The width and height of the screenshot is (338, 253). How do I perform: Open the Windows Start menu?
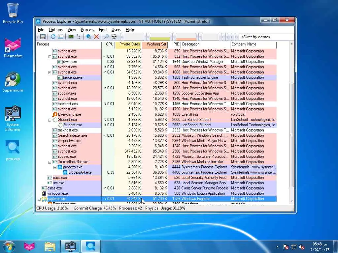click(x=9, y=246)
